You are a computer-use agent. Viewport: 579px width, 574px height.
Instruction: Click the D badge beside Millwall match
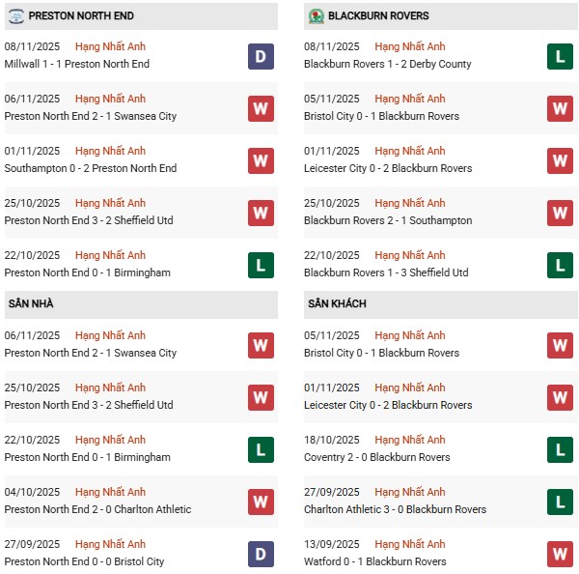[x=261, y=56]
